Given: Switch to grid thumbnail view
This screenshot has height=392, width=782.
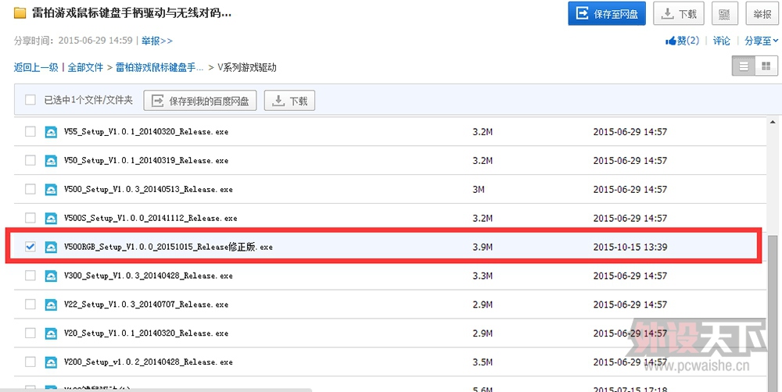Looking at the screenshot, I should pyautogui.click(x=766, y=67).
